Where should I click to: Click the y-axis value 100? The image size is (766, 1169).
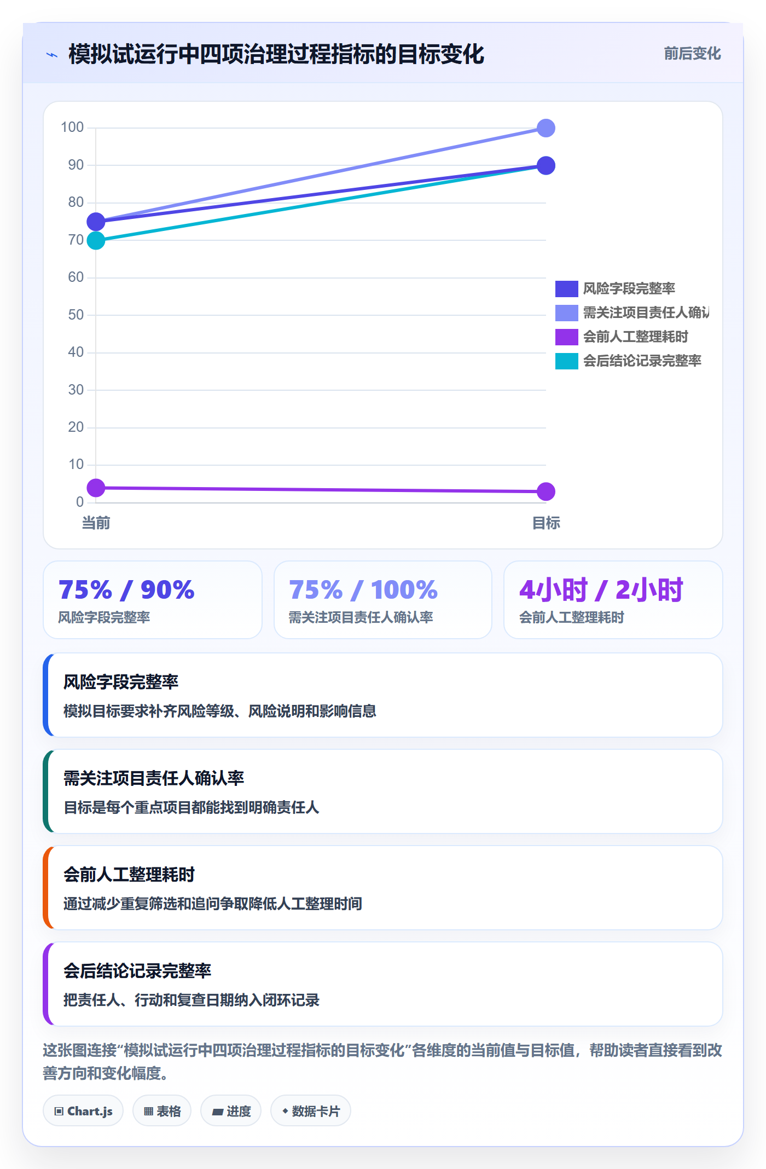coord(72,127)
